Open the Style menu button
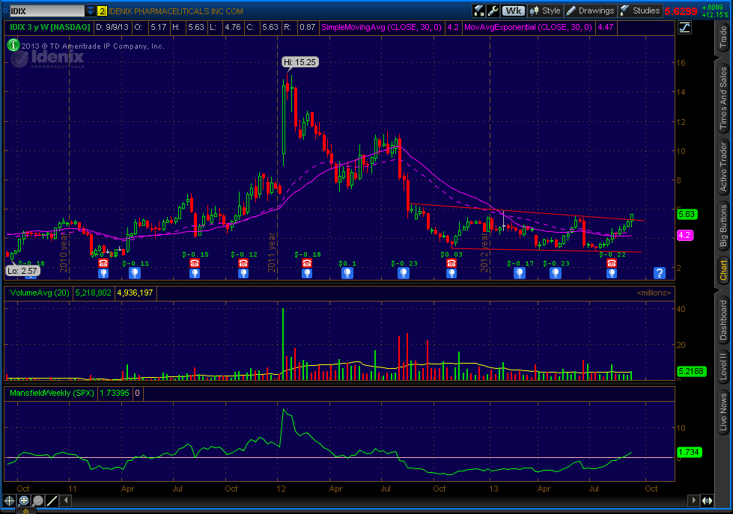Image resolution: width=733 pixels, height=514 pixels. 545,10
